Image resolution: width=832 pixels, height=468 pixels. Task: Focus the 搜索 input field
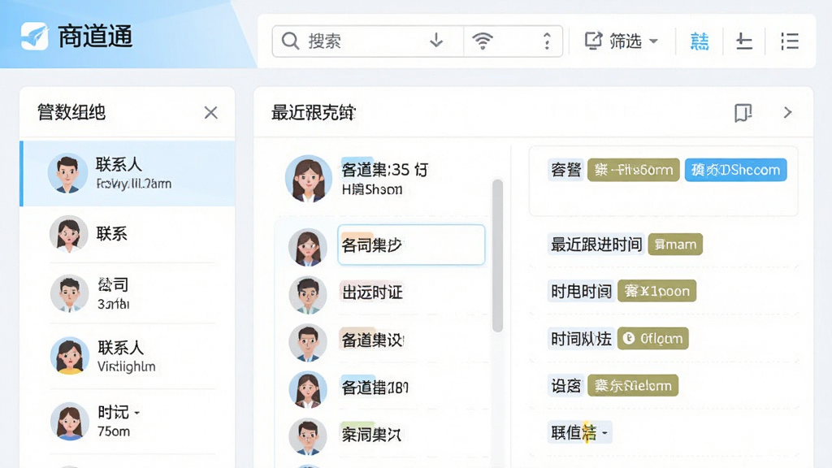pos(367,41)
